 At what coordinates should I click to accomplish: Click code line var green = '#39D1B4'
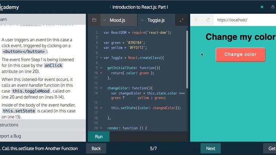pyautogui.click(x=124, y=43)
